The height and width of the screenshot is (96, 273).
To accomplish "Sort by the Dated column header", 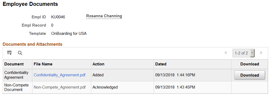I will click(x=161, y=64).
